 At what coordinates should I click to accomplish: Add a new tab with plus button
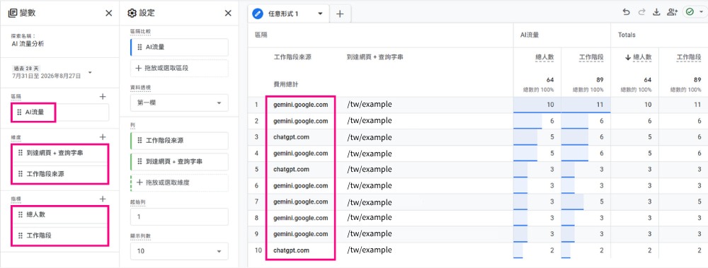click(340, 14)
